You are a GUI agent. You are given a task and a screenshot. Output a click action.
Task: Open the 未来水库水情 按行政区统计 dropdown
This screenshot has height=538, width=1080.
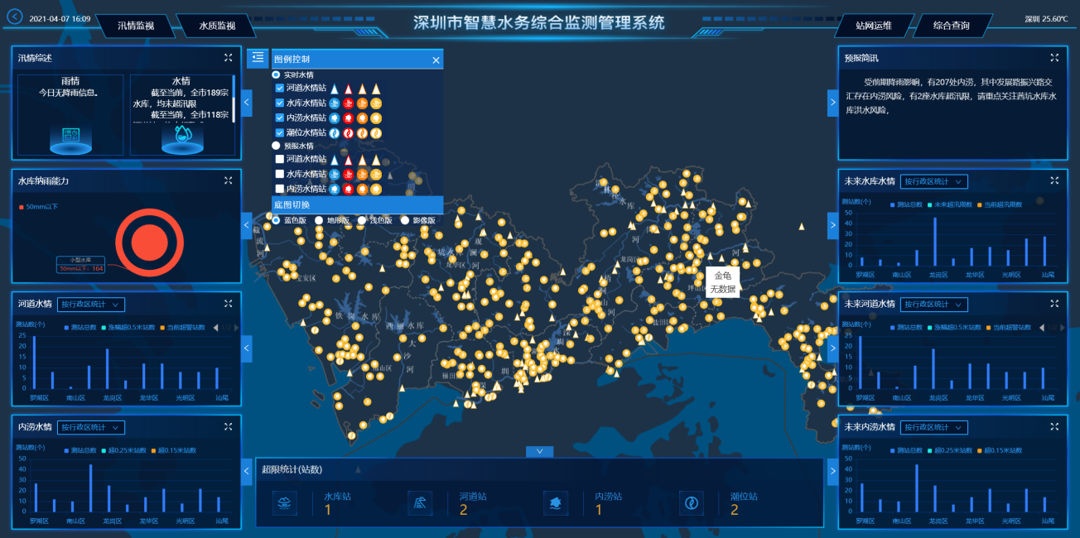pos(934,181)
